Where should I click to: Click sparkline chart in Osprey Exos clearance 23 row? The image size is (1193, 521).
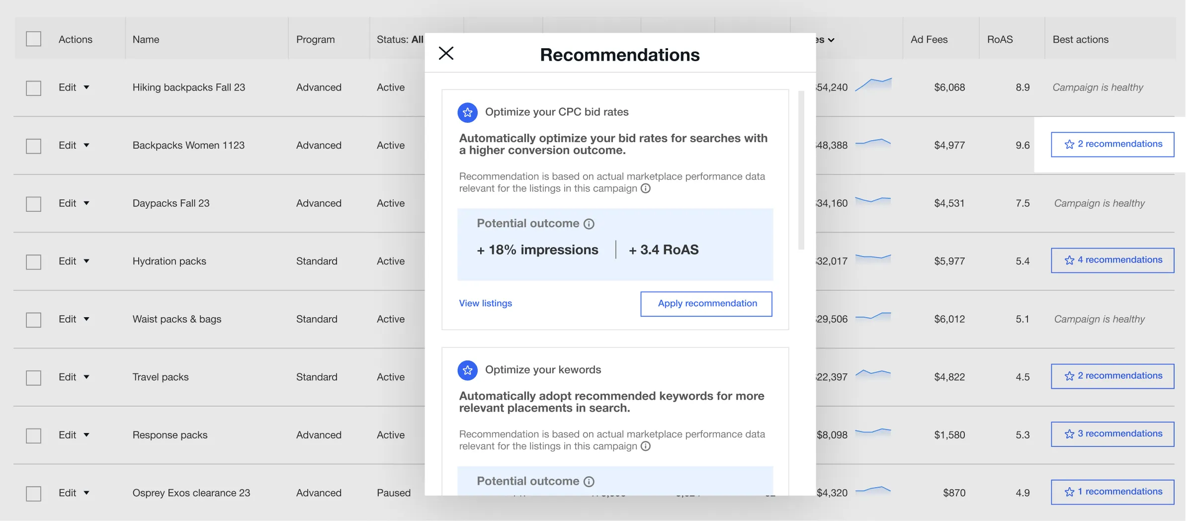(873, 490)
